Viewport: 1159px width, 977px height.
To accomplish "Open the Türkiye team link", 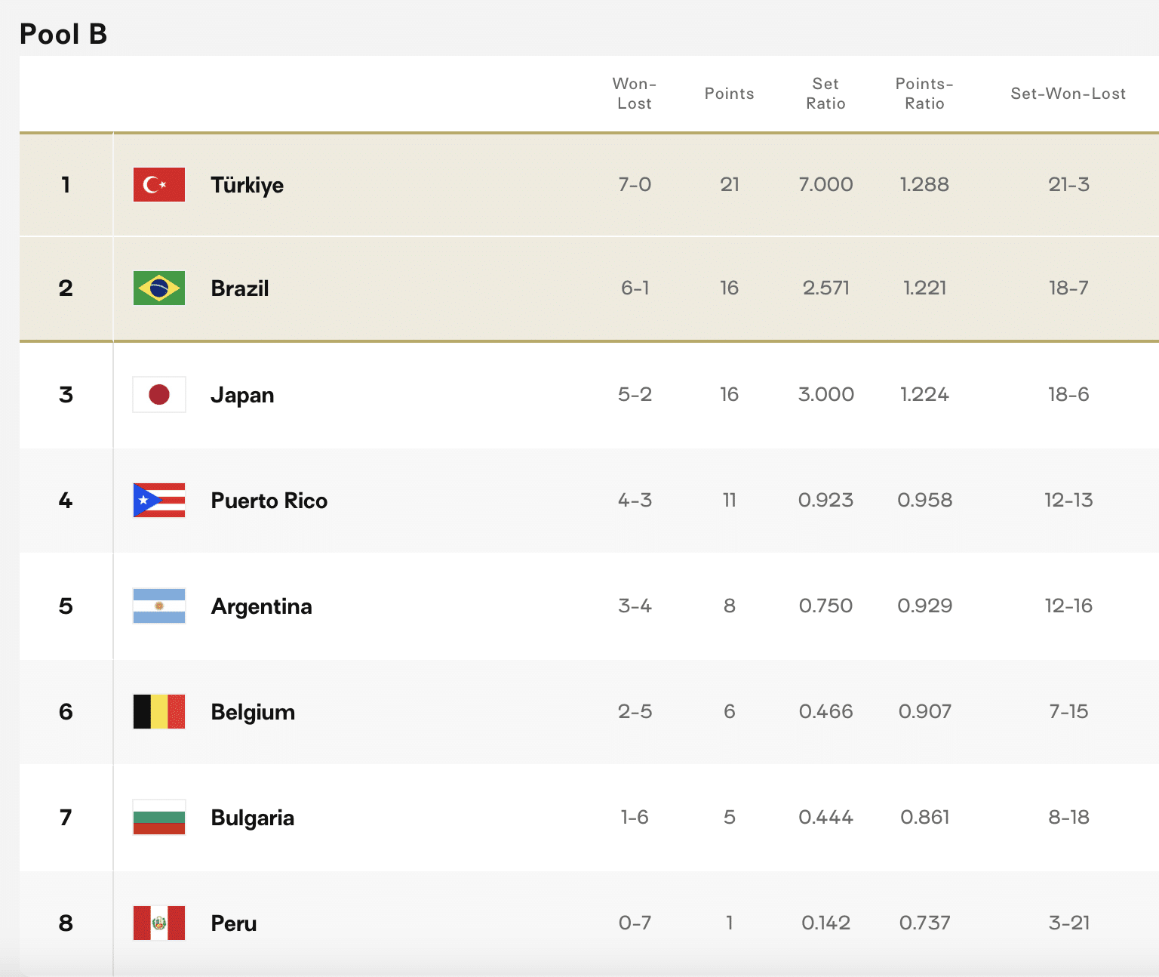I will (247, 185).
